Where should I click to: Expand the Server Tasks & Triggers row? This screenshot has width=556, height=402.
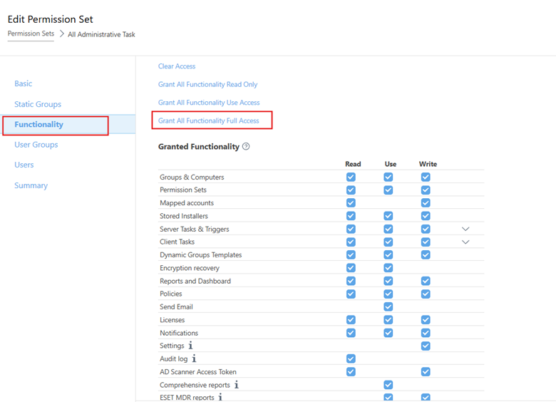465,229
